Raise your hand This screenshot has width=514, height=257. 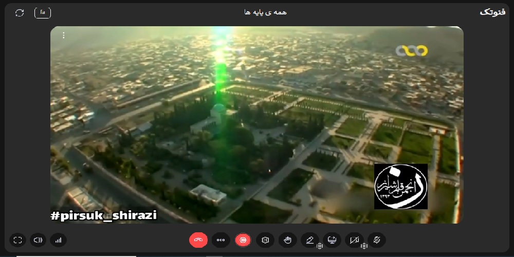tap(287, 240)
